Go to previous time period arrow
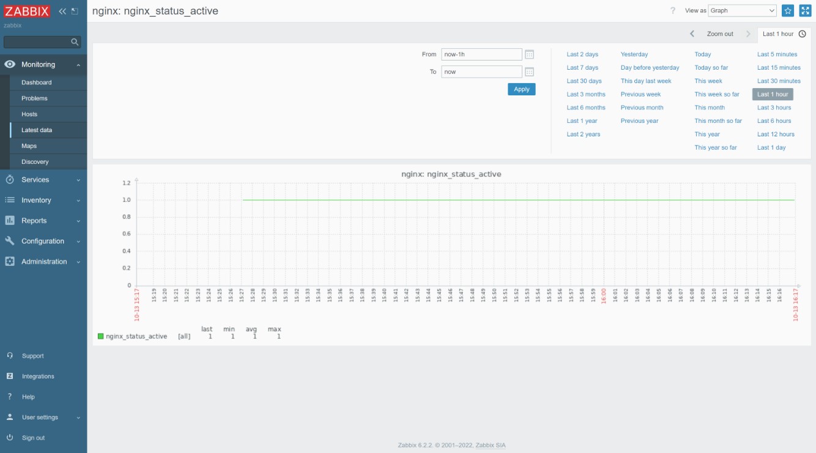 (692, 34)
